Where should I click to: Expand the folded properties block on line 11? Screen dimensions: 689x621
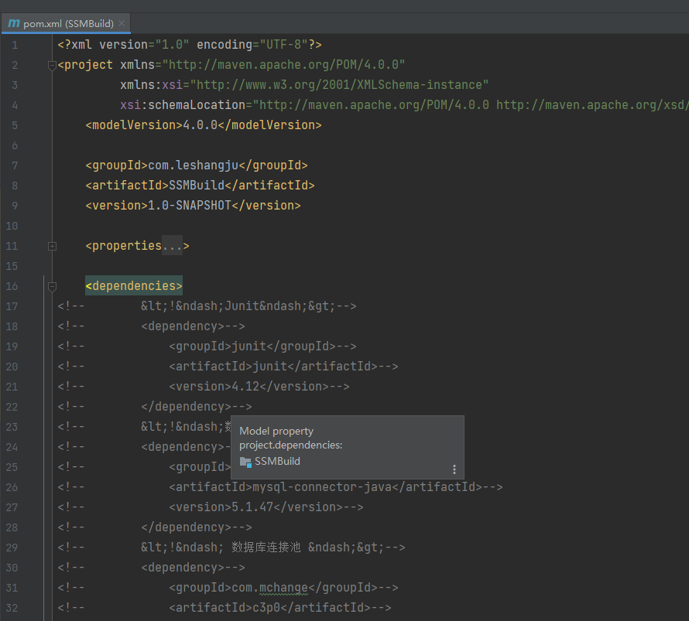[52, 246]
